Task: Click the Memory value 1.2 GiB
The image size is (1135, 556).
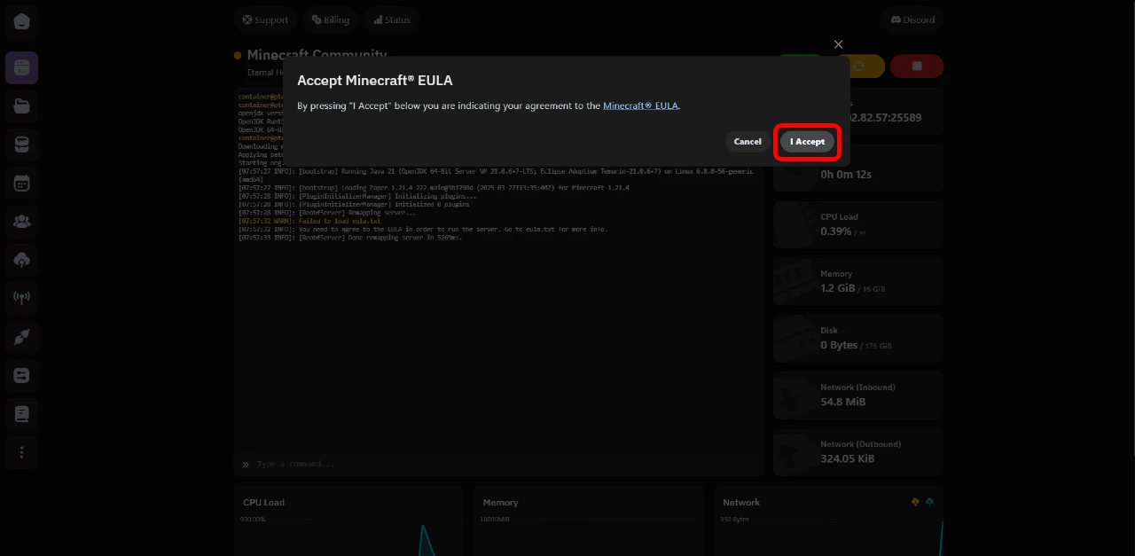Action: click(x=838, y=288)
